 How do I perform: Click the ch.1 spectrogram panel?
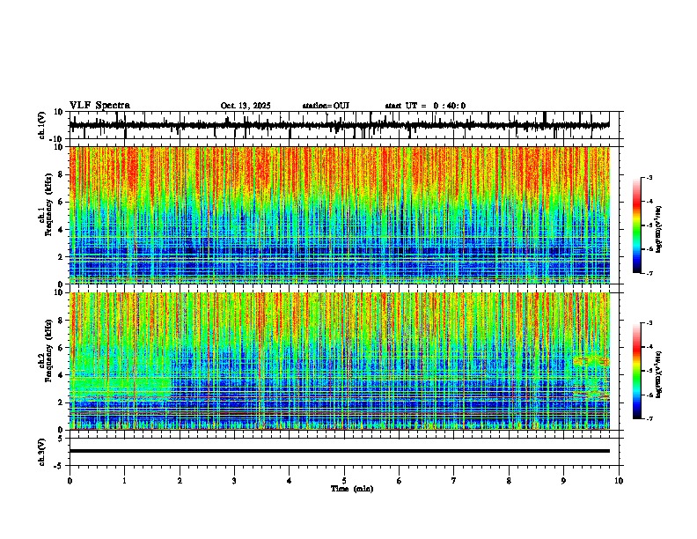coord(340,215)
